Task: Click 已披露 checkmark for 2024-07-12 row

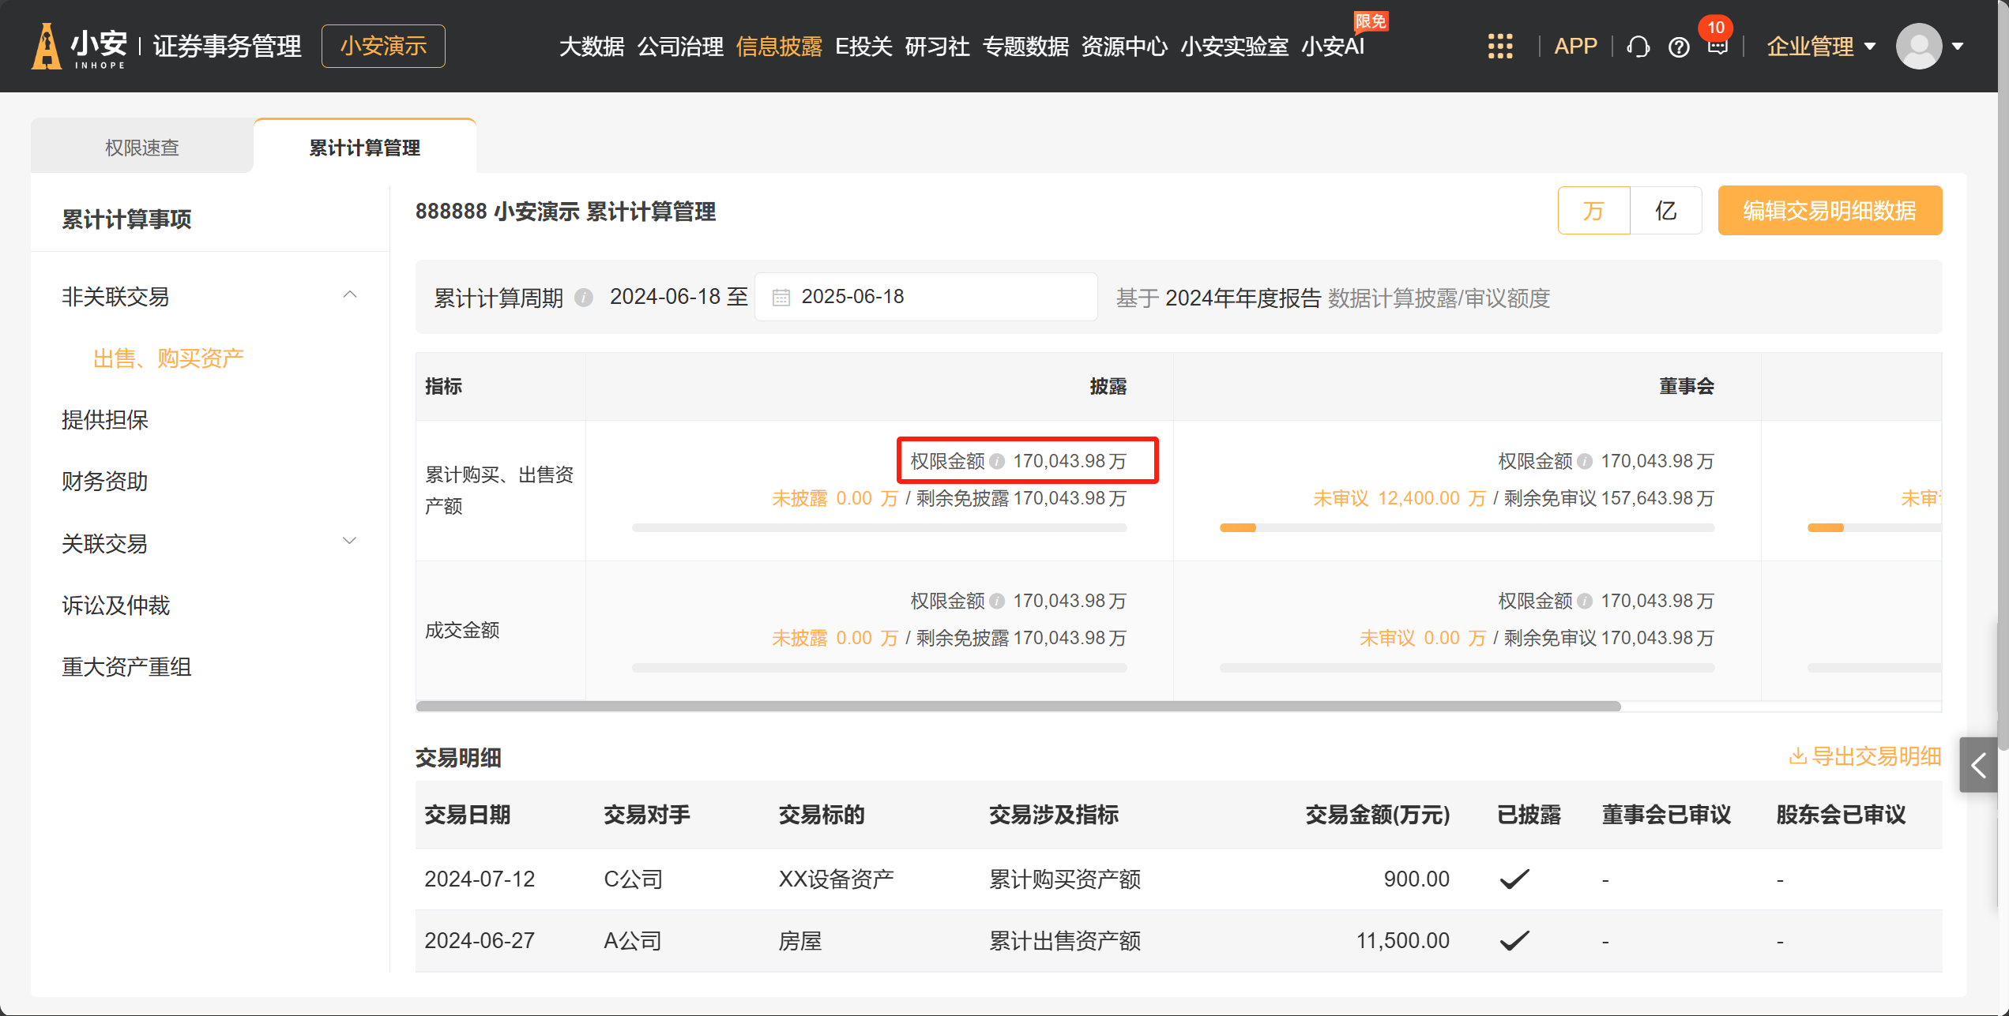Action: 1514,879
